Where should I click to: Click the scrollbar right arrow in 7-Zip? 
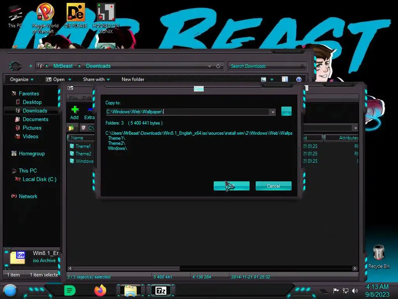point(355,268)
